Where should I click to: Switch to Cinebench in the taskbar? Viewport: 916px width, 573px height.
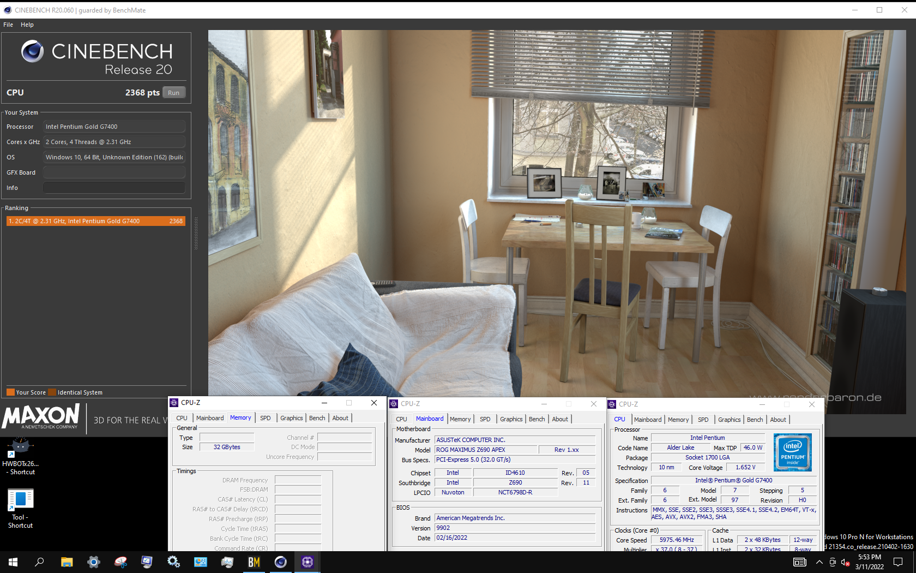pos(281,562)
